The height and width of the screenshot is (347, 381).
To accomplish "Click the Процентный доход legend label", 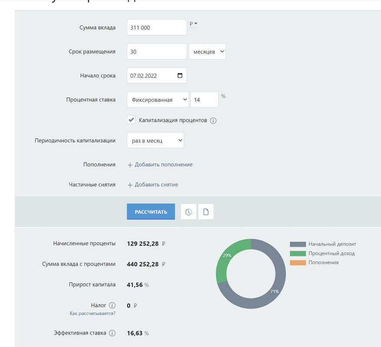I will [332, 253].
